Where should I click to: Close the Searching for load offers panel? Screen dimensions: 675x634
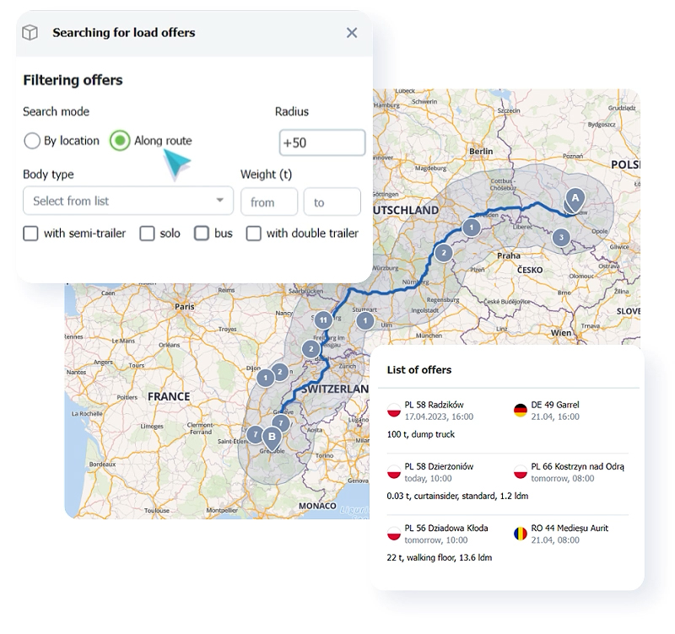pos(352,33)
